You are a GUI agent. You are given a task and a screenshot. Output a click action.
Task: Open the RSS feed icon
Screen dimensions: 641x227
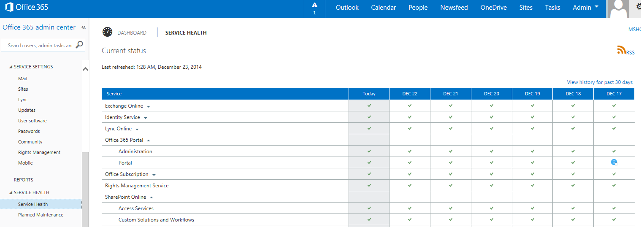click(622, 50)
